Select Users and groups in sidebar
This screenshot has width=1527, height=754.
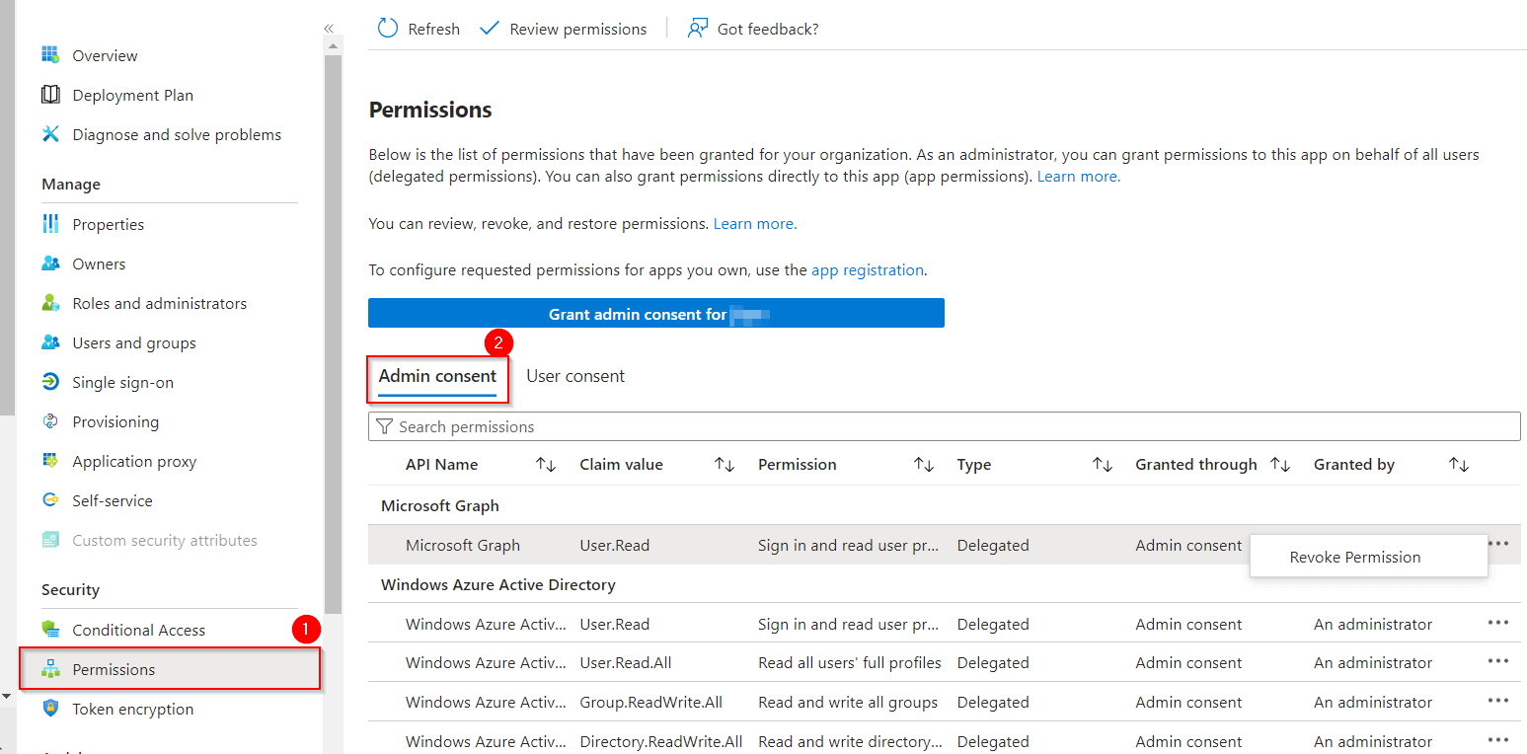(x=133, y=342)
